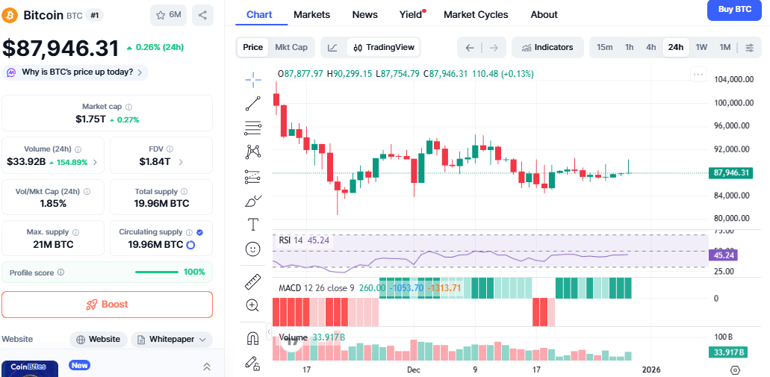Open the Markets tab
This screenshot has height=377, width=770.
pos(311,14)
